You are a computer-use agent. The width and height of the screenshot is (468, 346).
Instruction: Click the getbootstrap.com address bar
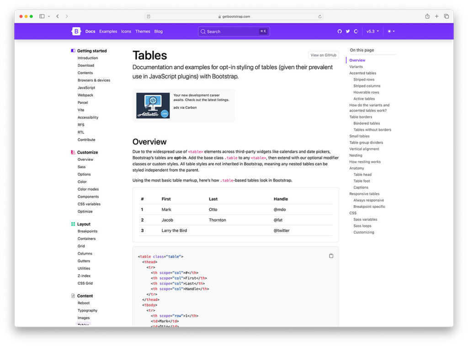click(x=234, y=16)
